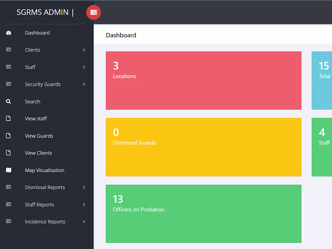This screenshot has height=249, width=332.
Task: Click the Search magnifier icon in sidebar
Action: click(8, 101)
